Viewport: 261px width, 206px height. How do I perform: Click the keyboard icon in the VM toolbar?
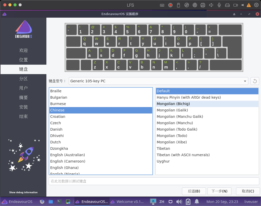162,5
